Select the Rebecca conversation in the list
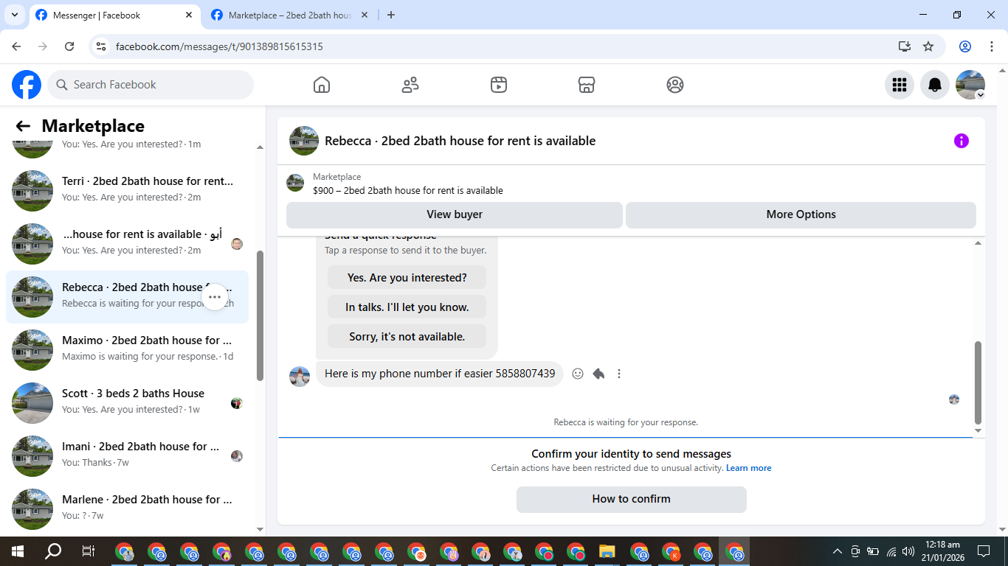This screenshot has width=1008, height=566. tap(127, 297)
